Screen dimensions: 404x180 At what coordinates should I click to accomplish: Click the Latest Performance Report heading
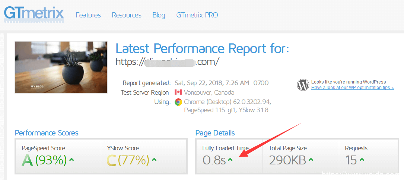point(202,48)
